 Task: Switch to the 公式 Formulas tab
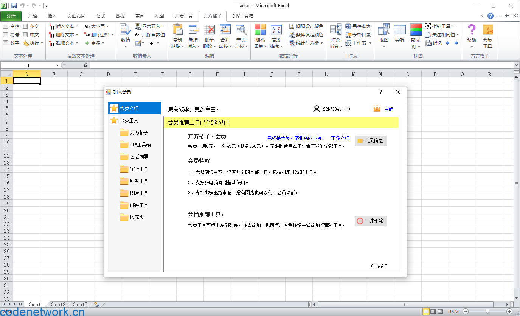[100, 16]
